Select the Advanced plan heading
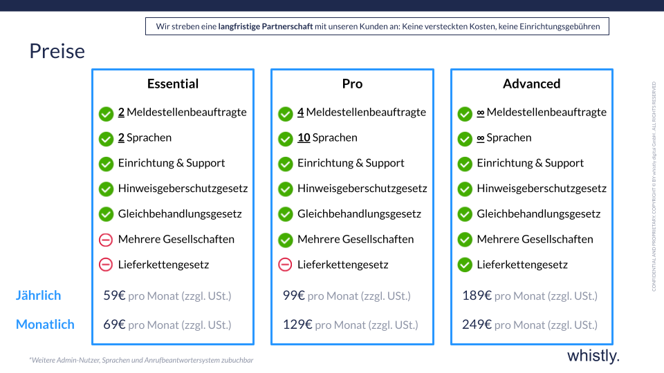Screen dimensions: 664x373 531,84
